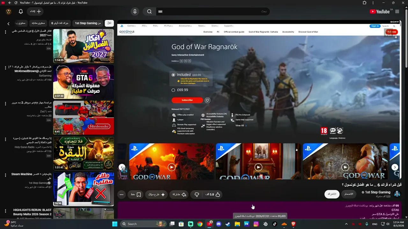Open options menu for Holy Quran Radio video
The width and height of the screenshot is (408, 229).
pyautogui.click(x=5, y=139)
